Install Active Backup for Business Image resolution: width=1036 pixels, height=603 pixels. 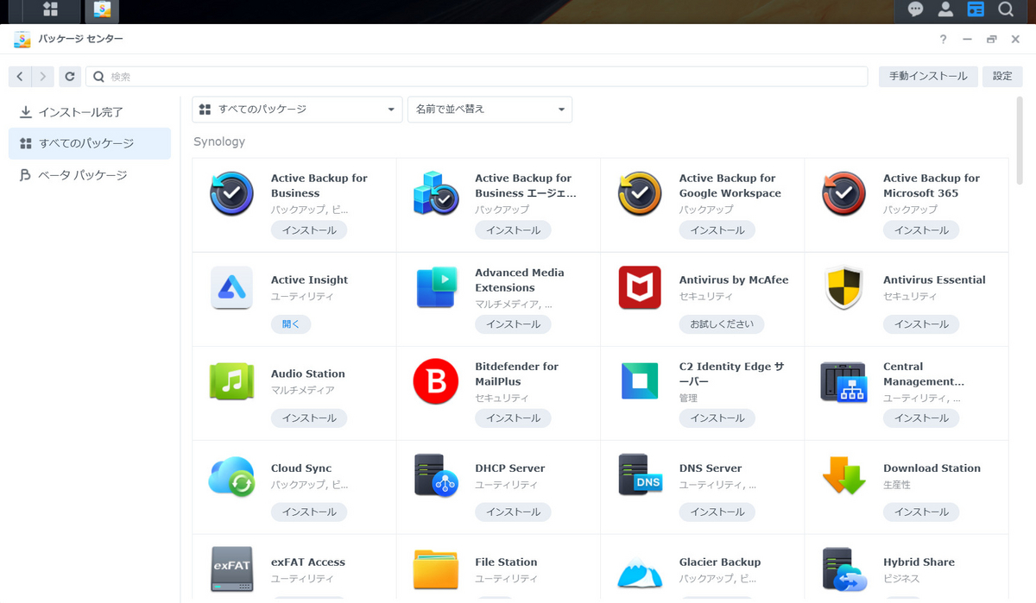tap(309, 230)
